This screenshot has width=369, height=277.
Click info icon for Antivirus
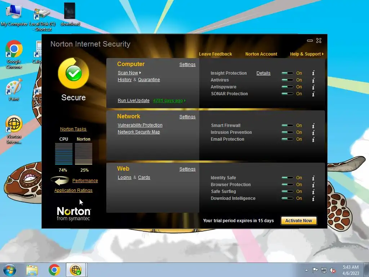313,80
